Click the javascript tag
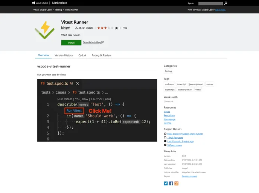The height and width of the screenshot is (193, 259). coord(181,84)
